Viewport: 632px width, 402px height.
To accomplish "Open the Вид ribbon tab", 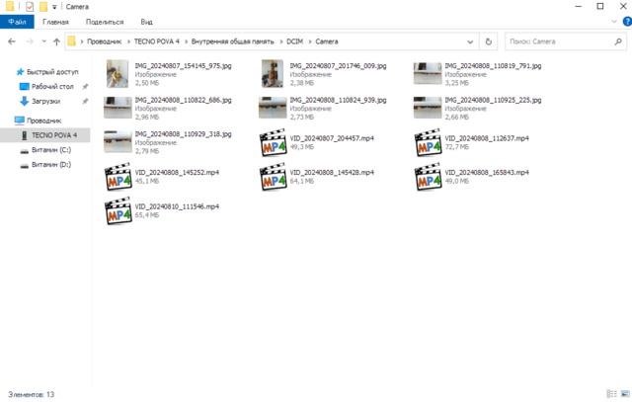I will [146, 21].
